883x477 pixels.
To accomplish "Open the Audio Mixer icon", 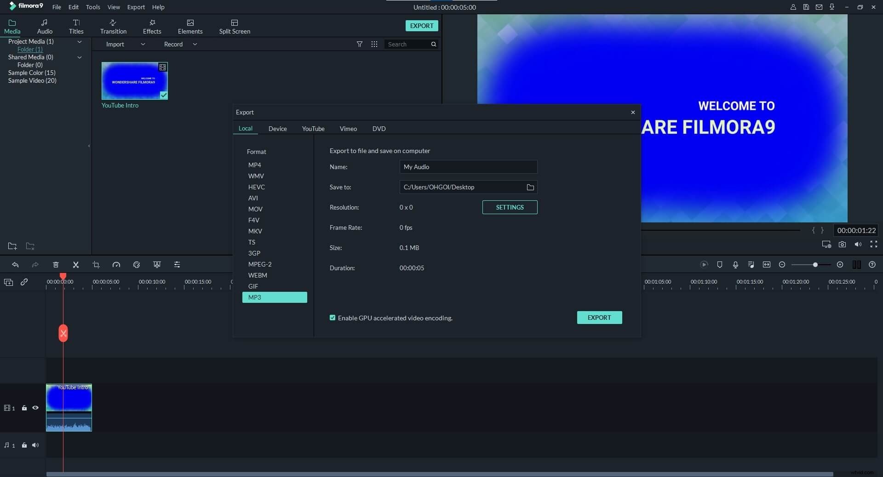I will 751,265.
